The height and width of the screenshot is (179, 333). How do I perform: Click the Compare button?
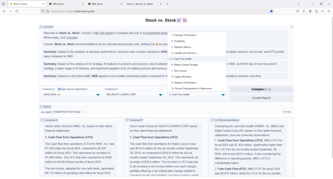[261, 89]
